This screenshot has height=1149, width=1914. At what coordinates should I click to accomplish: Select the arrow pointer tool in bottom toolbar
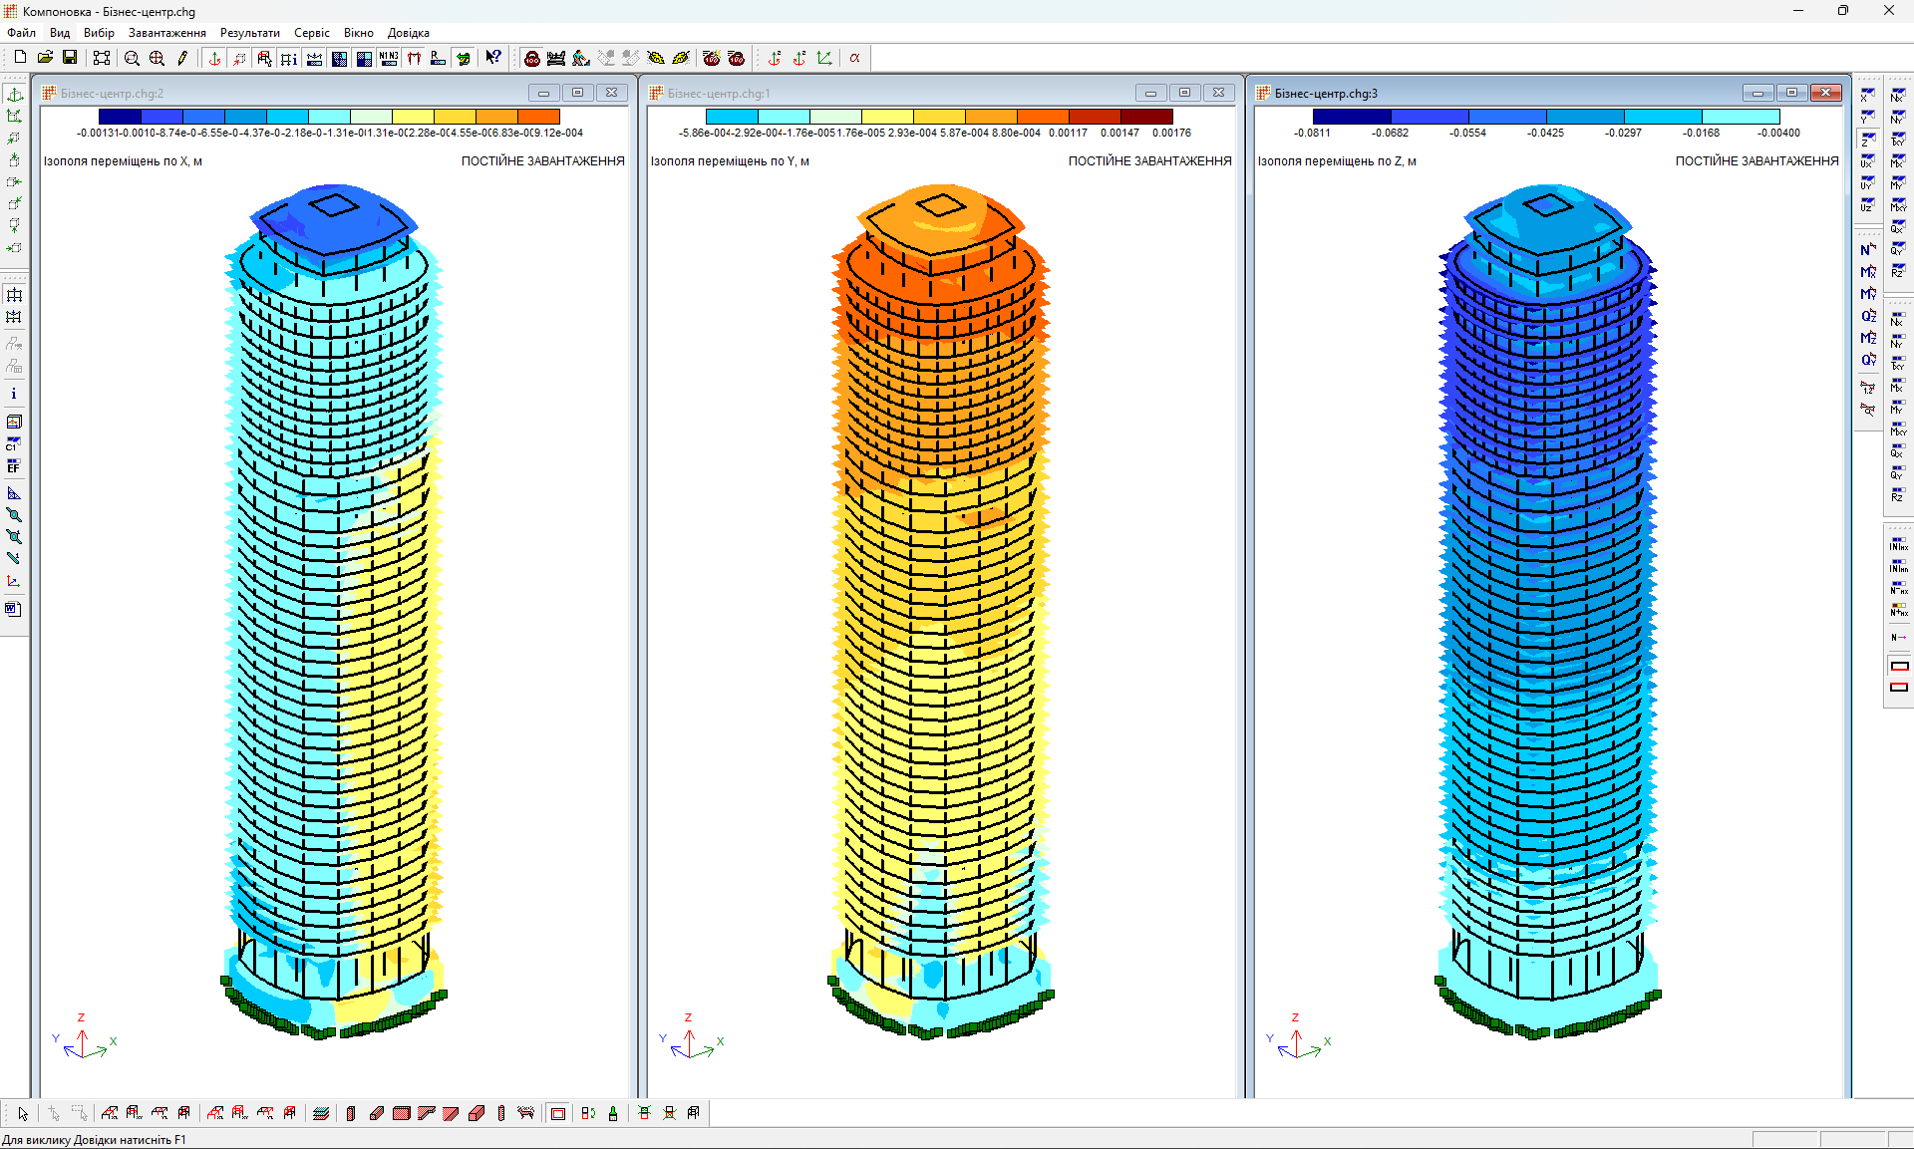23,1114
